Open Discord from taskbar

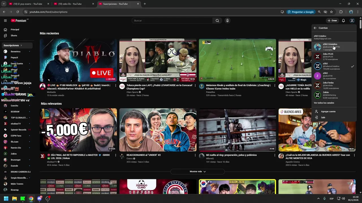click(39, 198)
